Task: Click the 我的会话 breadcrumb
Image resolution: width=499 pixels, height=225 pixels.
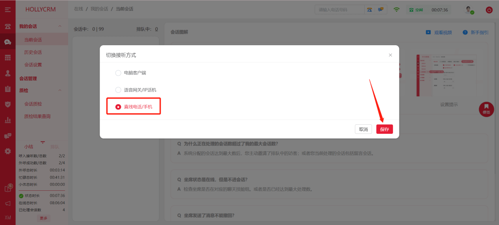Action: pyautogui.click(x=98, y=9)
